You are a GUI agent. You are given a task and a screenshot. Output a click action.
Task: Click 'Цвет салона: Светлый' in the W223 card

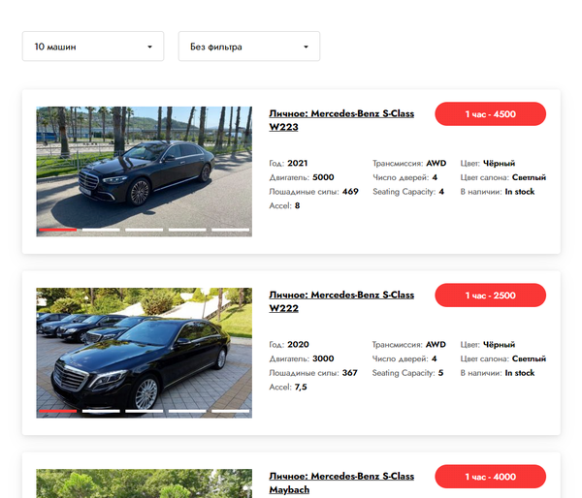(503, 177)
